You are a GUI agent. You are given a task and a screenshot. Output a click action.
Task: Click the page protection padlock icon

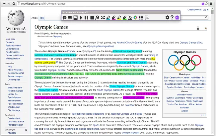coord(198,28)
